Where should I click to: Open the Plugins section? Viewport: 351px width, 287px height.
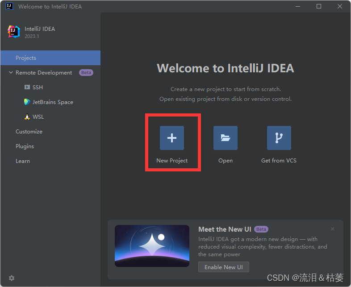25,146
